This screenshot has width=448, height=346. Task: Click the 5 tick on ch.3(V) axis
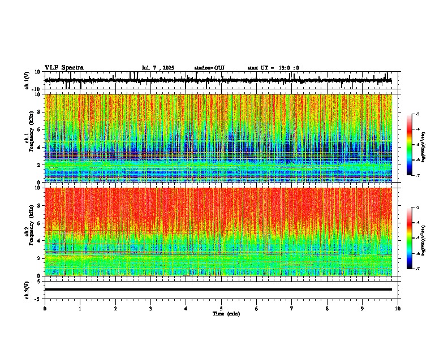pos(39,281)
